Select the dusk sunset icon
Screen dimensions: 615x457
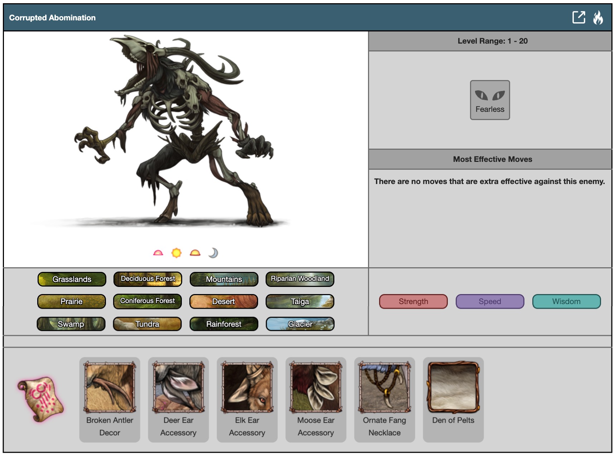coord(195,253)
